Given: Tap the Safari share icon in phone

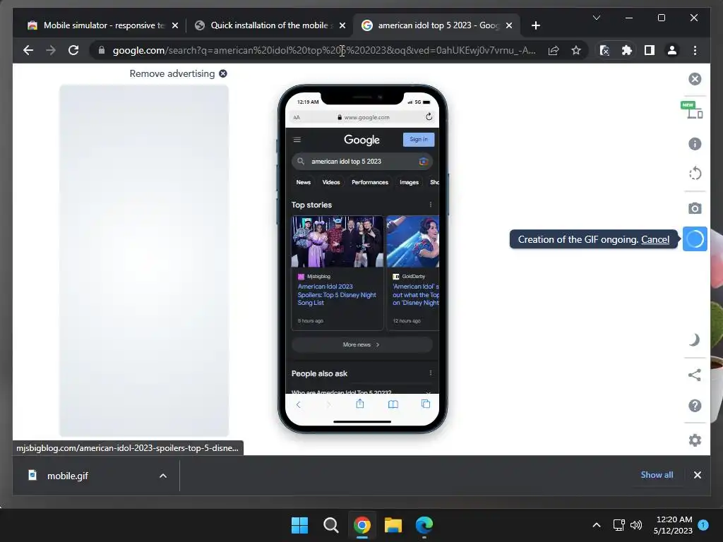Looking at the screenshot, I should [359, 404].
